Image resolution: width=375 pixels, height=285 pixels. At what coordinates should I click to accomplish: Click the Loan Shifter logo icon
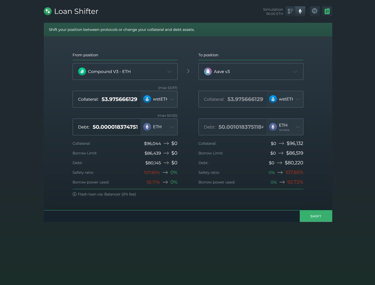pyautogui.click(x=47, y=11)
